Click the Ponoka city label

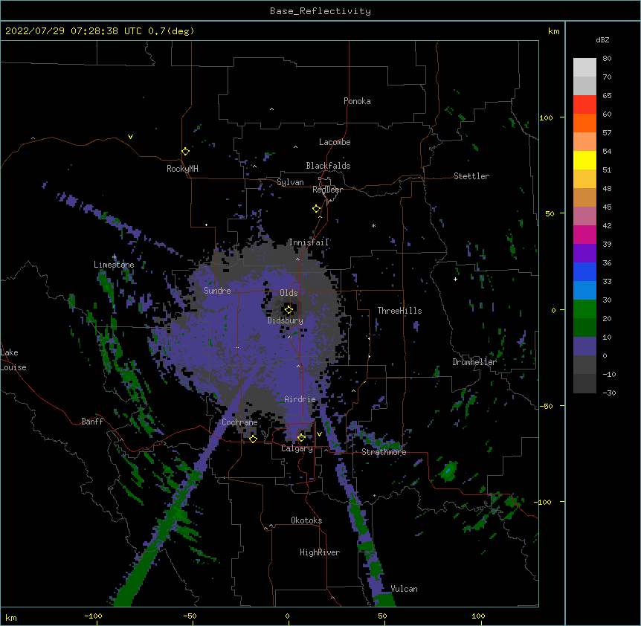point(357,101)
